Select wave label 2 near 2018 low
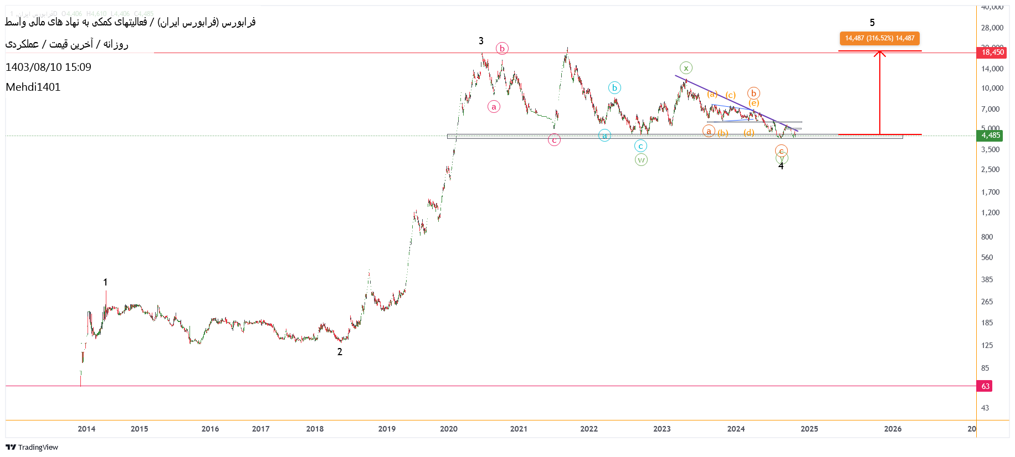1015x457 pixels. click(340, 352)
